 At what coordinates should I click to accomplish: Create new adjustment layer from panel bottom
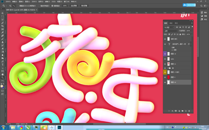click(x=179, y=111)
